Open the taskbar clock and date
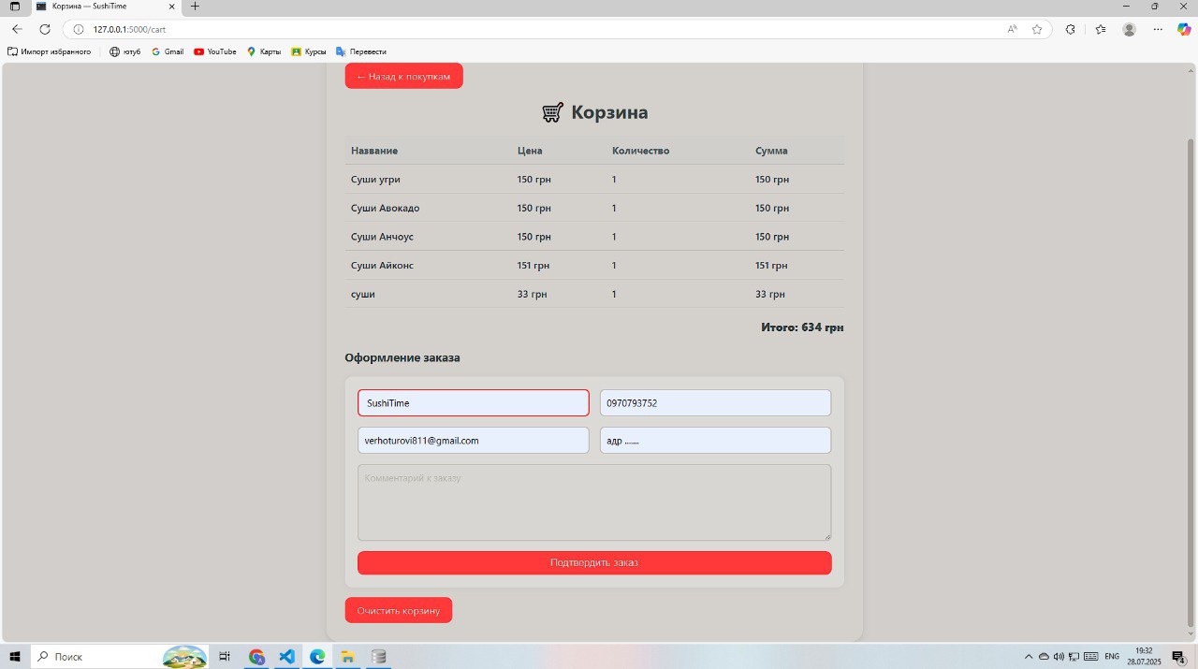 pos(1143,656)
